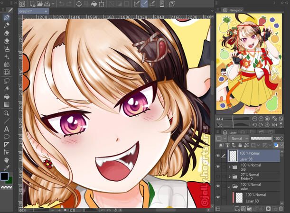Hide the gigi folder layer
This screenshot has height=213, width=290.
point(218,167)
